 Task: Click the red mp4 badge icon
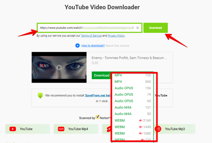(61, 129)
